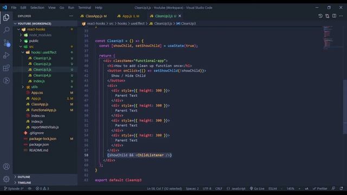Screen dimensions: 347x195
Task: Click the hooks breadcrumb segment
Action: [x=122, y=23]
